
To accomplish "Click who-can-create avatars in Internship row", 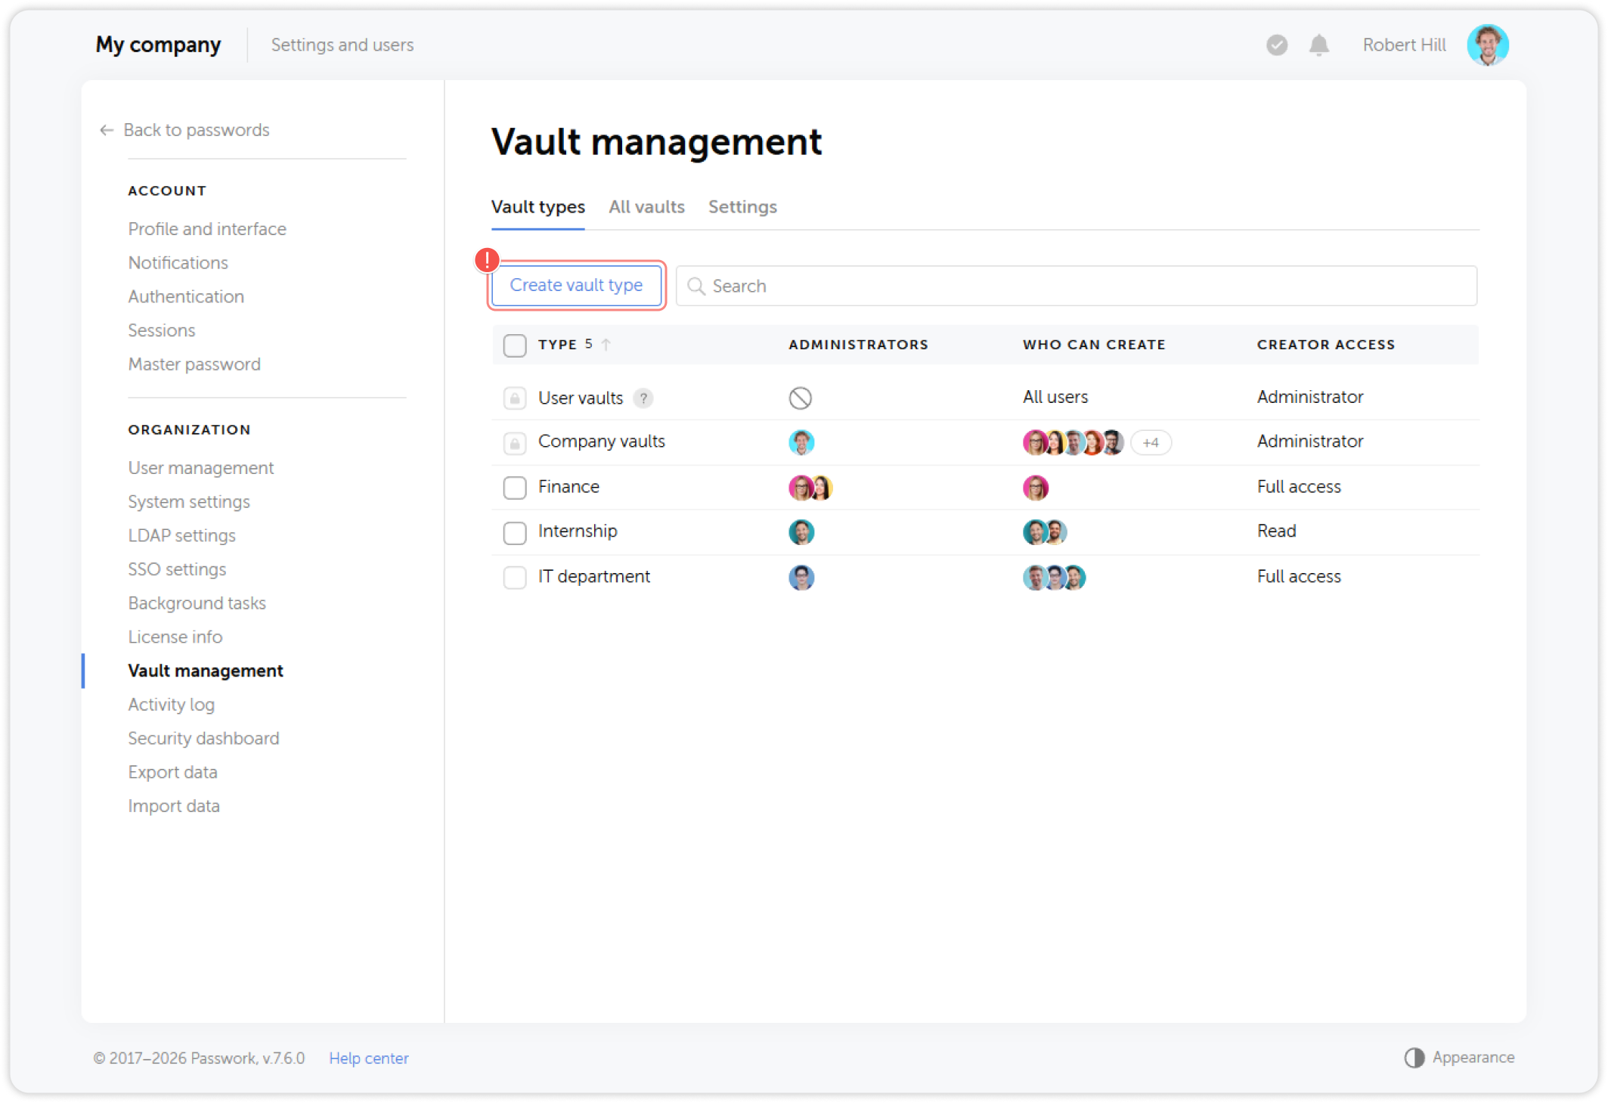I will [1044, 532].
